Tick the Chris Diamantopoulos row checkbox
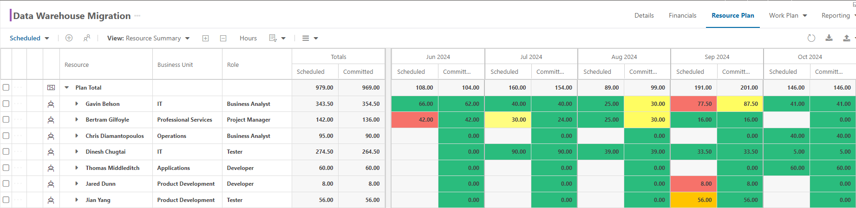856x208 pixels. coord(6,136)
